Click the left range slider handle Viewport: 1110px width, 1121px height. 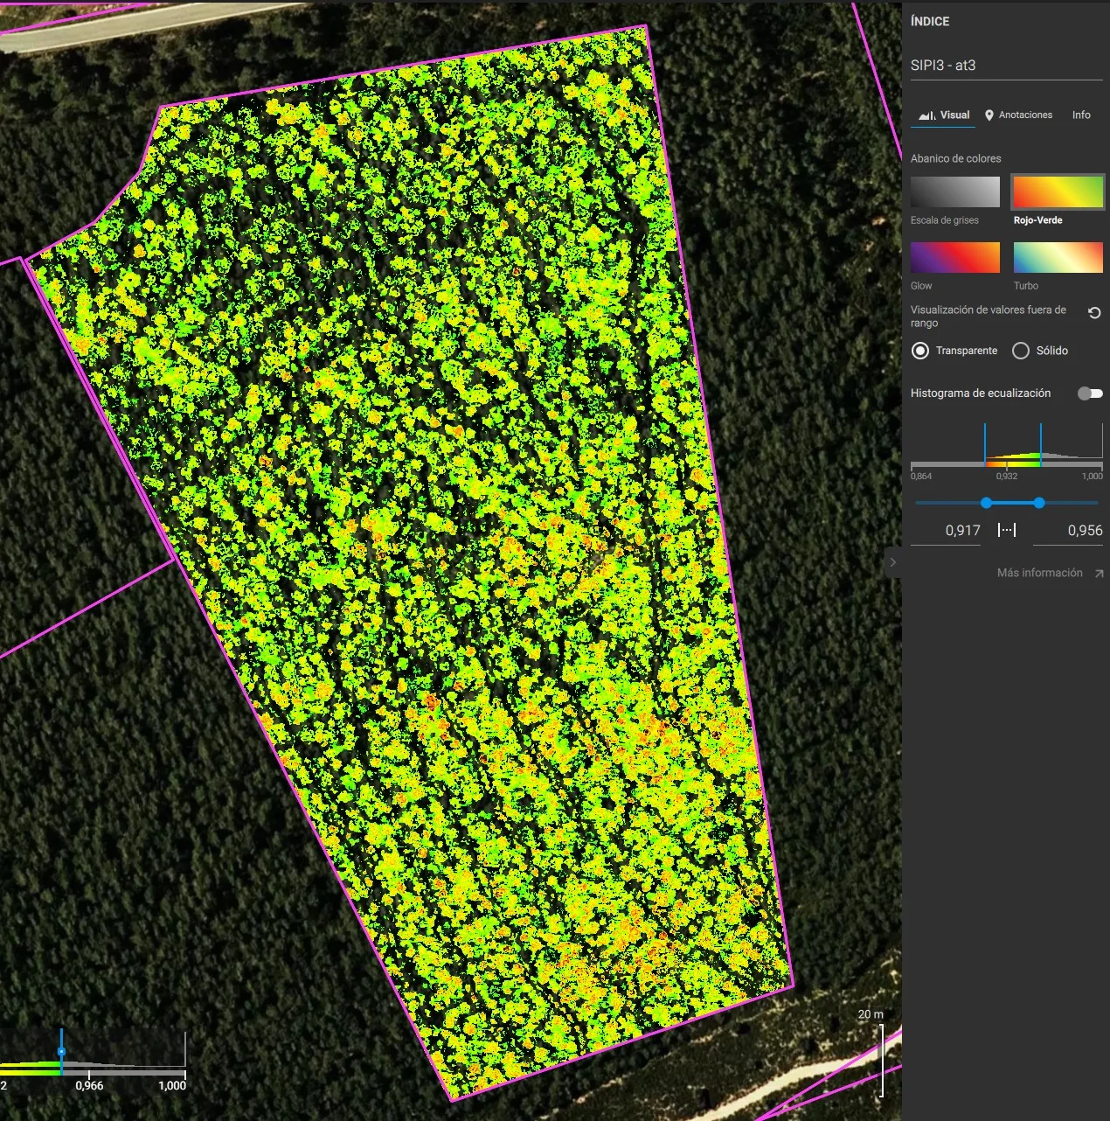tap(987, 503)
